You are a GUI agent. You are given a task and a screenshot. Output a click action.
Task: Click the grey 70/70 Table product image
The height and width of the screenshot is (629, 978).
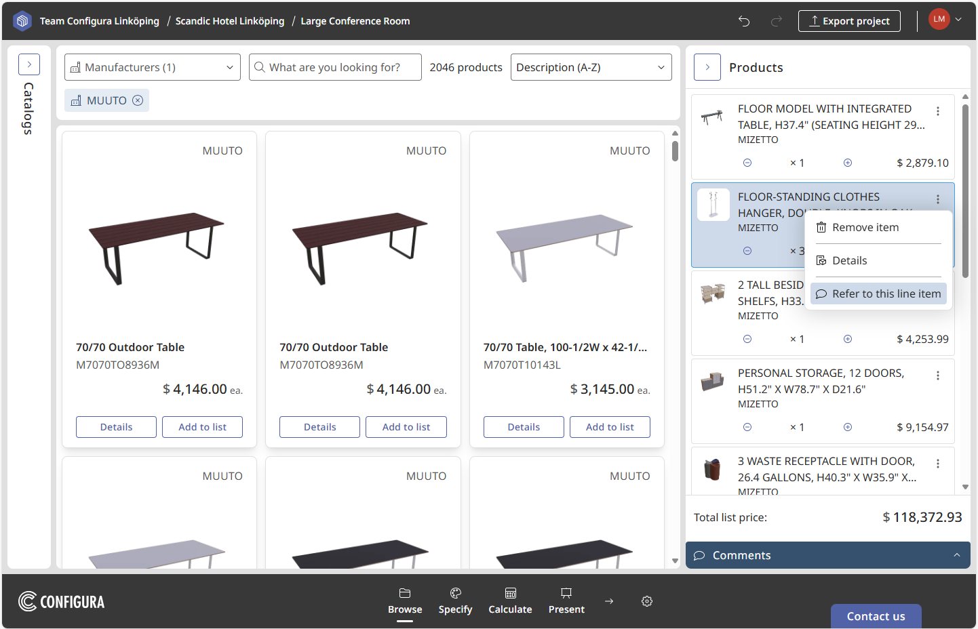[x=565, y=247]
